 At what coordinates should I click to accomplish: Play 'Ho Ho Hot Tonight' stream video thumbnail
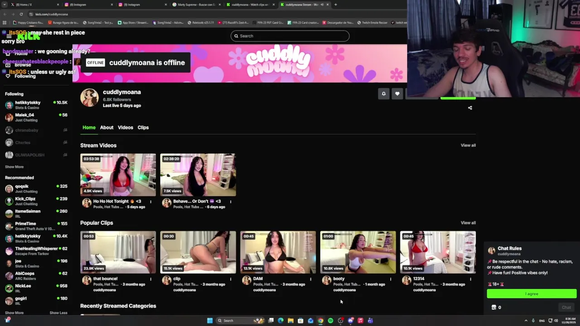(118, 175)
